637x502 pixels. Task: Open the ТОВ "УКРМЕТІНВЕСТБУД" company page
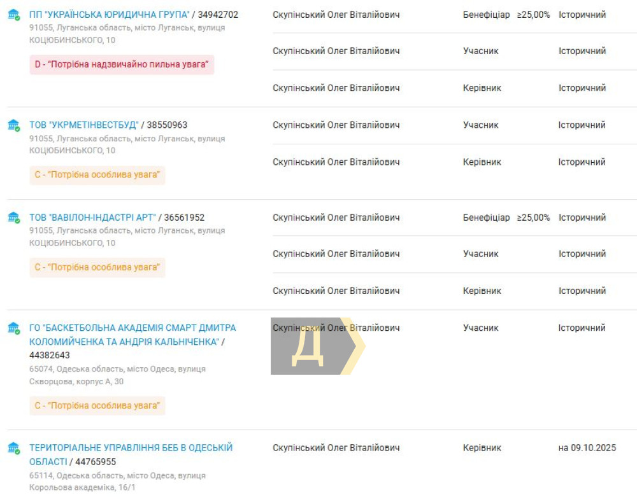83,125
